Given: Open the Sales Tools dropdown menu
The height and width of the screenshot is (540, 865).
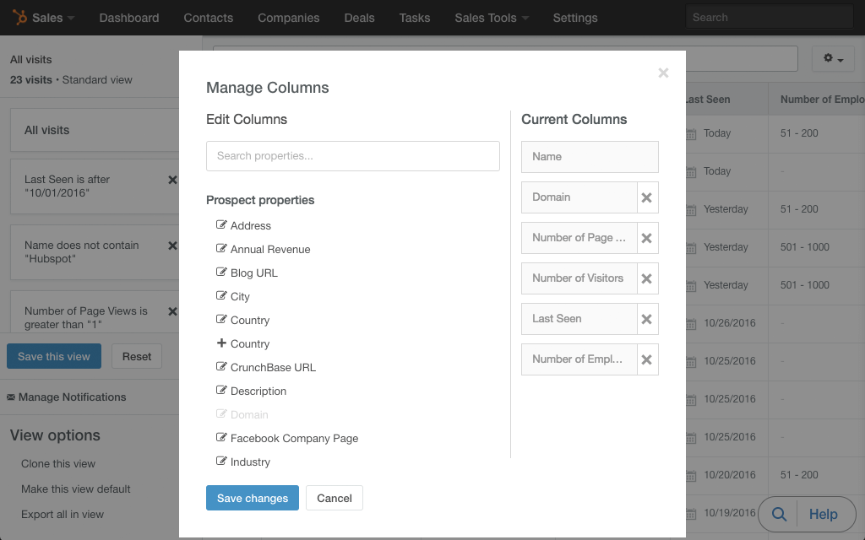Looking at the screenshot, I should 492,18.
